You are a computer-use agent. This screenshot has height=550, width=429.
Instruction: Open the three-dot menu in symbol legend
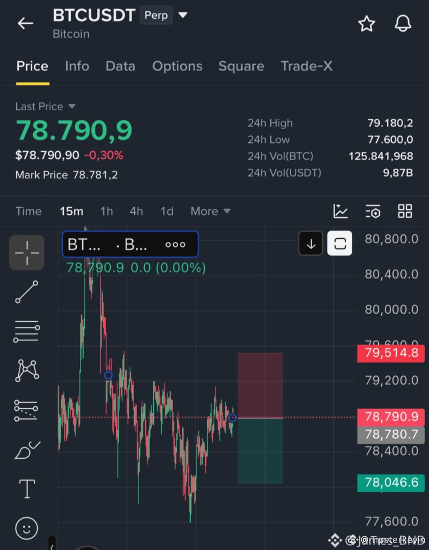click(x=175, y=245)
